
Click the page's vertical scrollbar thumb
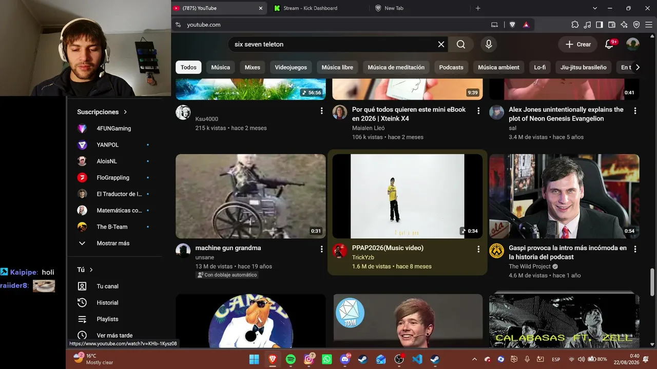[652, 281]
